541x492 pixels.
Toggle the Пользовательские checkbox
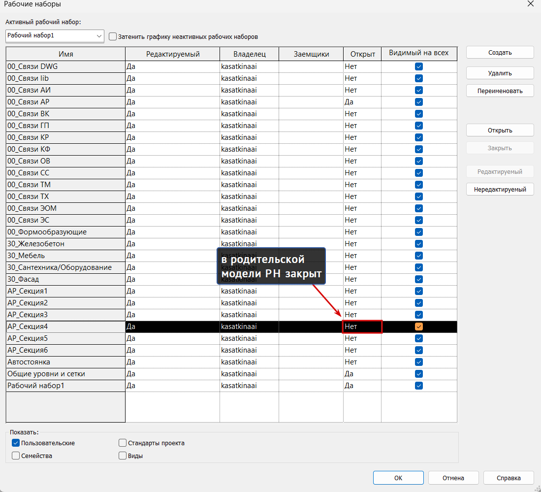click(x=16, y=443)
